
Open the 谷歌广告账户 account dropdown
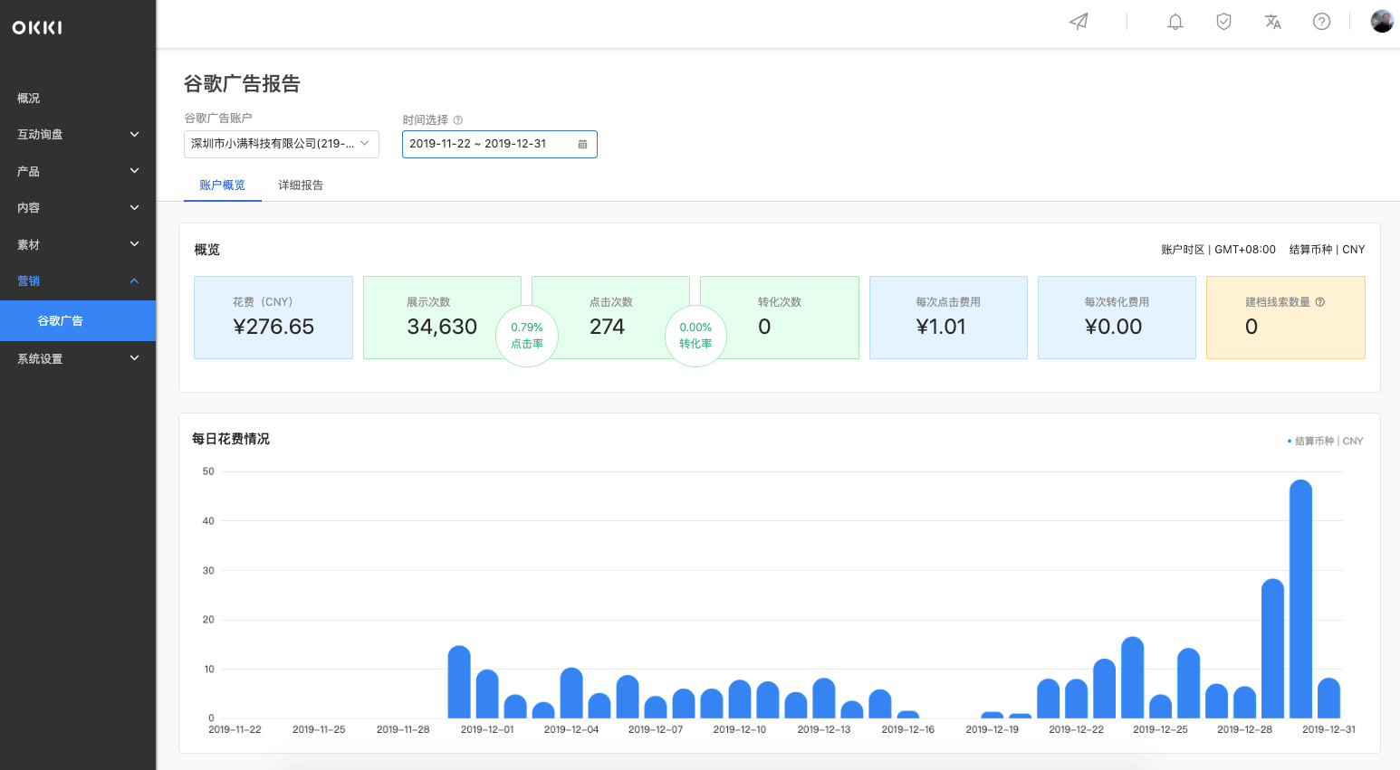pos(282,144)
